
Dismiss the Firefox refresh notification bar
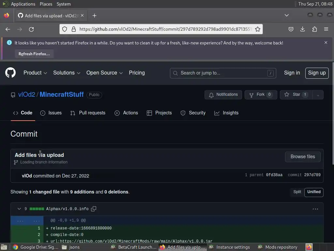[326, 42]
